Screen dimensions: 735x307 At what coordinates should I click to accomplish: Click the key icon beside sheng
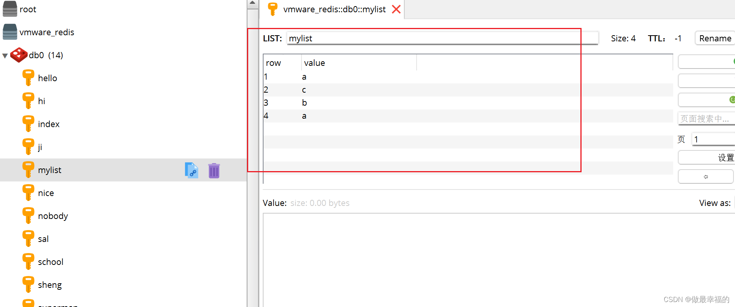pyautogui.click(x=28, y=284)
